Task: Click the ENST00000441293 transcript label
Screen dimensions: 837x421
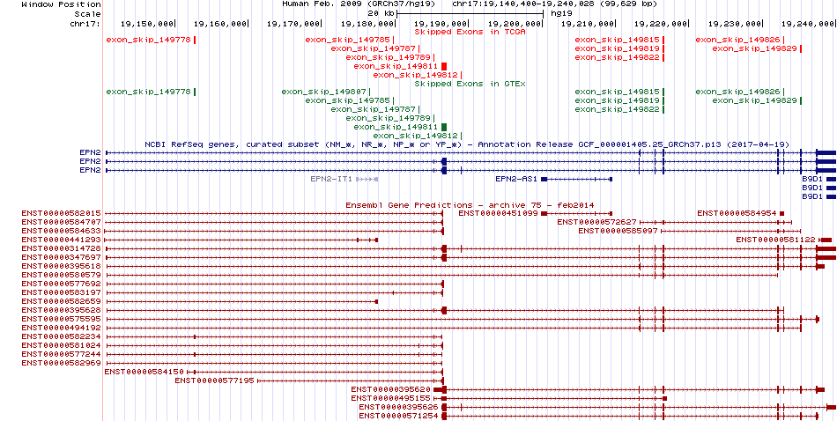Action: tap(62, 240)
